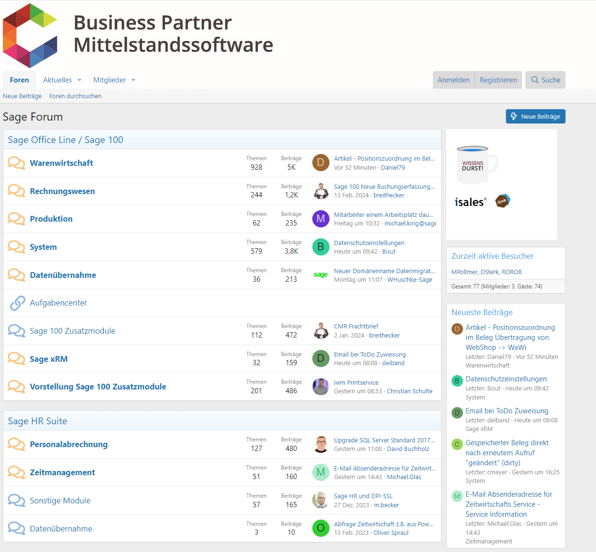The height and width of the screenshot is (552, 596).
Task: Open the Neue Beiträge sub-navigation link
Action: [22, 96]
